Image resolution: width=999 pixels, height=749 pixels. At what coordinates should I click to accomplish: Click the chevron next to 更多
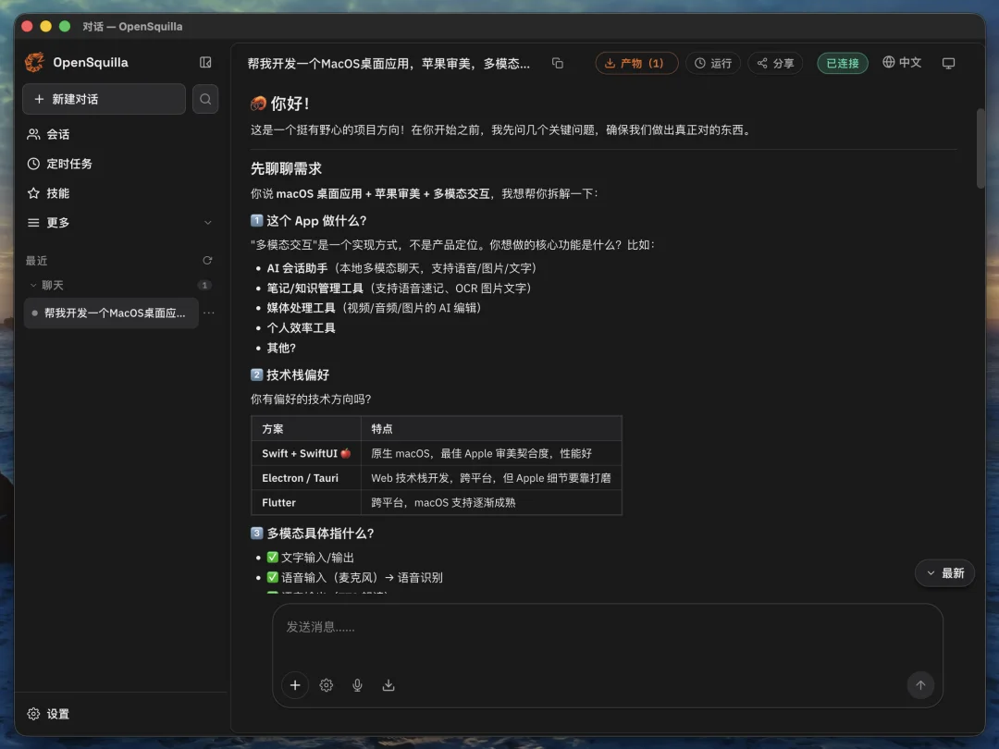[208, 222]
